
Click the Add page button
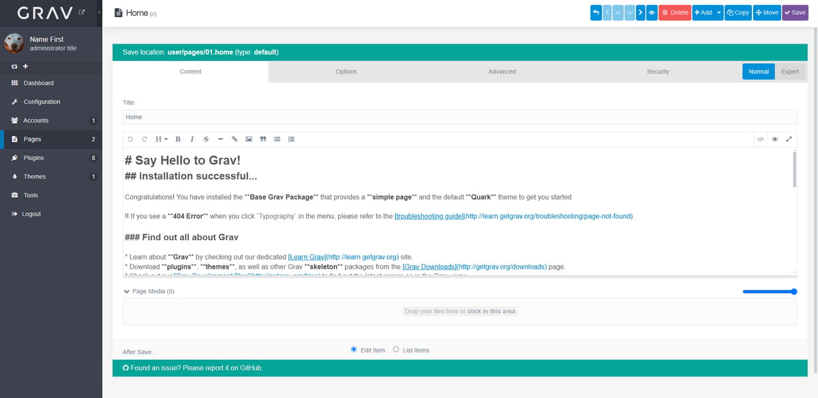pos(703,12)
